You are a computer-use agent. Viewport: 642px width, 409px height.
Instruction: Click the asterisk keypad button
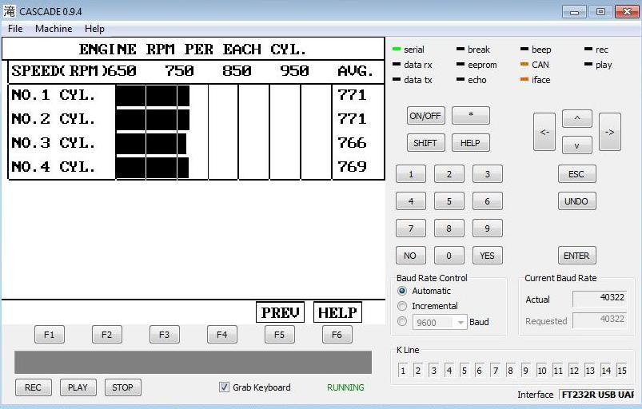pos(470,115)
